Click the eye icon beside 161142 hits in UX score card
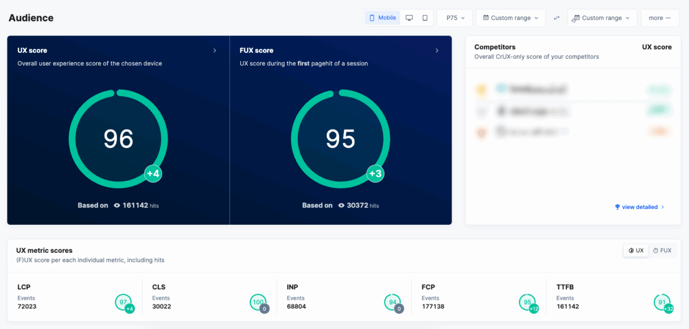Image resolution: width=689 pixels, height=329 pixels. [x=117, y=206]
